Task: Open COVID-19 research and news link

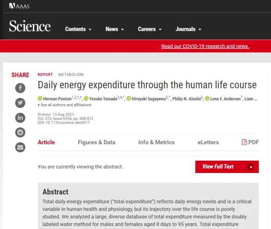Action: pyautogui.click(x=205, y=46)
